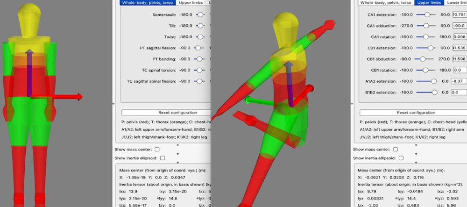Click the Twist slider knob

200,36
